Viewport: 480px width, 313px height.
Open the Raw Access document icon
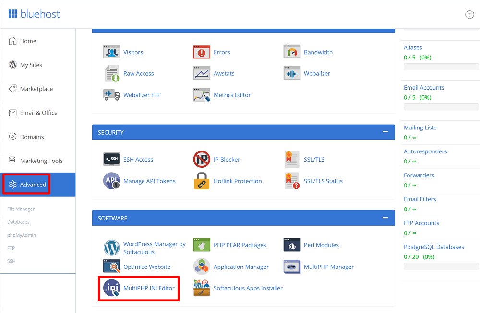(x=111, y=73)
